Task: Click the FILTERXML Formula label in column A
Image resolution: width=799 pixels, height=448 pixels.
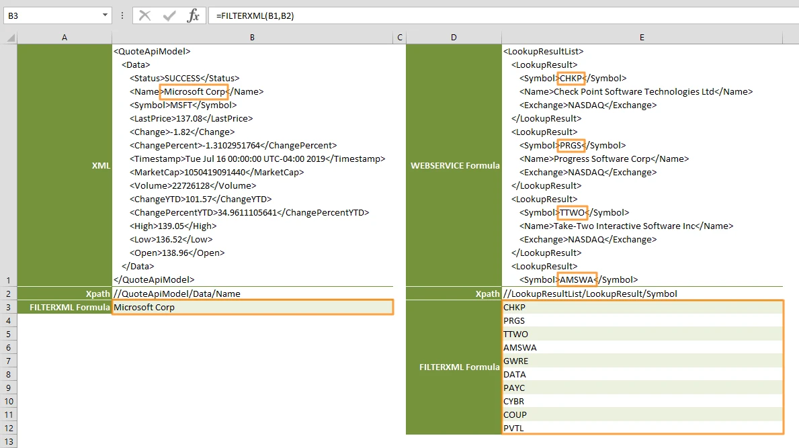Action: click(x=65, y=307)
